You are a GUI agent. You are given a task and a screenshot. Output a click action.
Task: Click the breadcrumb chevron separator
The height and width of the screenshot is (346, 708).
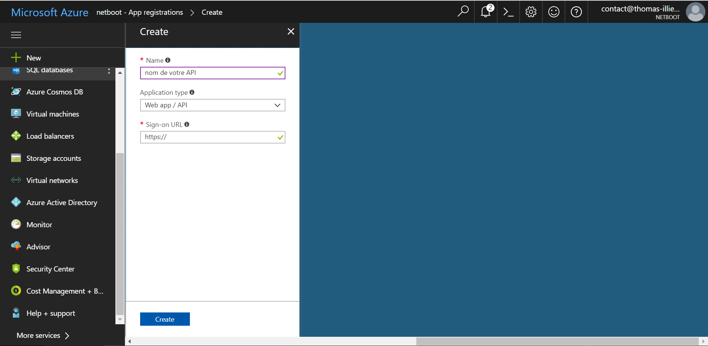point(192,12)
